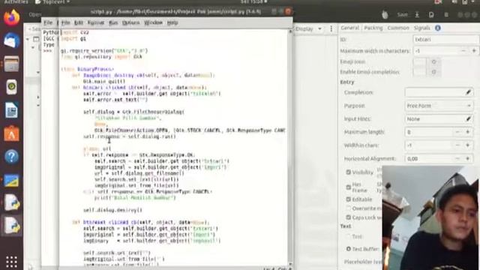The image size is (480, 270).
Task: Click the Save As icon beside Save
Action: pos(417,15)
